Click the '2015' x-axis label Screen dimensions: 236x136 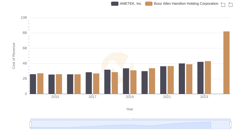pos(55,97)
